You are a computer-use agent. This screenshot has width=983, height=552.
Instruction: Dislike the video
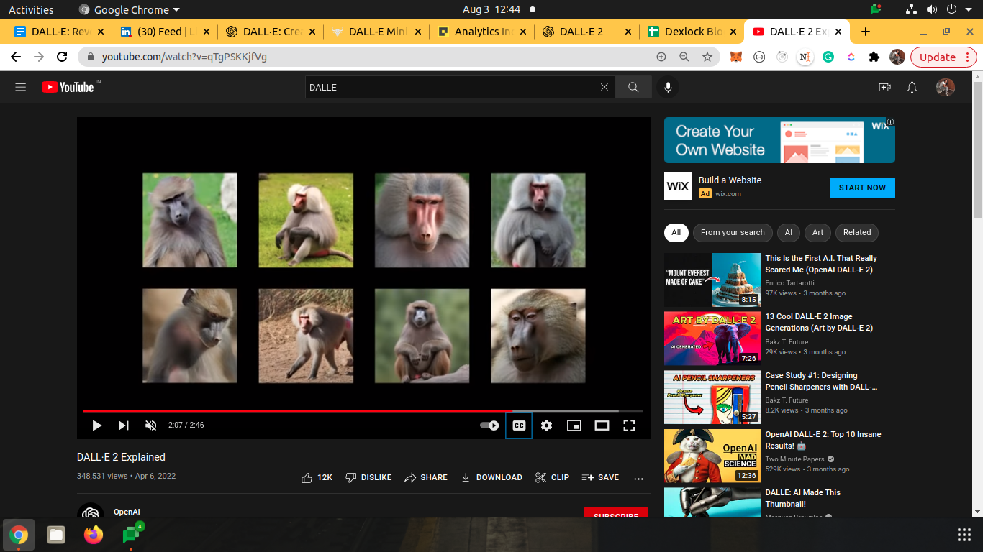point(368,477)
